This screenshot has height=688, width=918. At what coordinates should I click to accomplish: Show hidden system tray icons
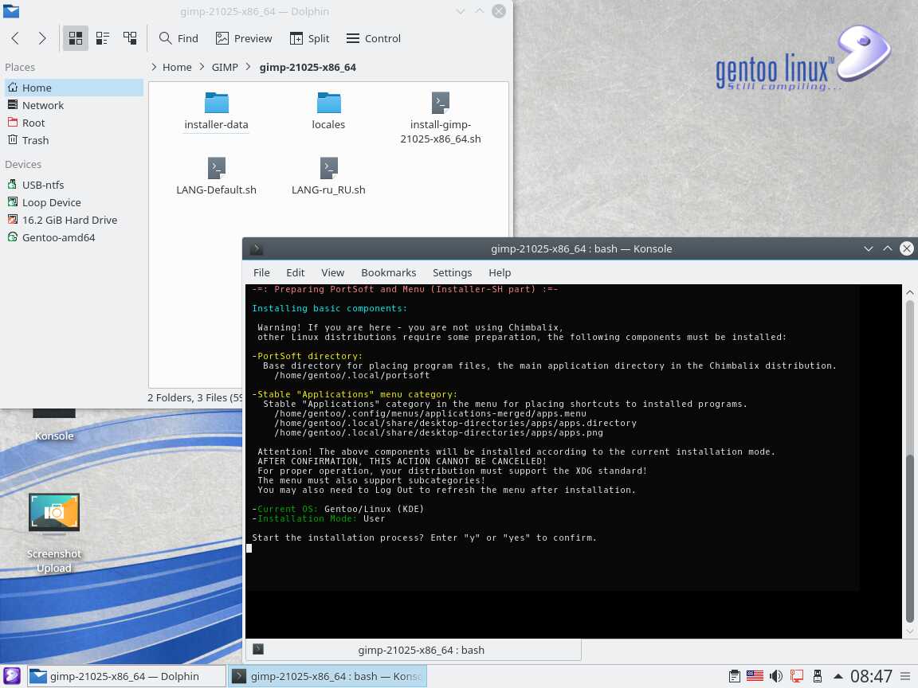click(838, 677)
